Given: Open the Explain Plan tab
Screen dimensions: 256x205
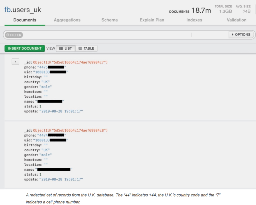Looking at the screenshot, I should (x=152, y=20).
